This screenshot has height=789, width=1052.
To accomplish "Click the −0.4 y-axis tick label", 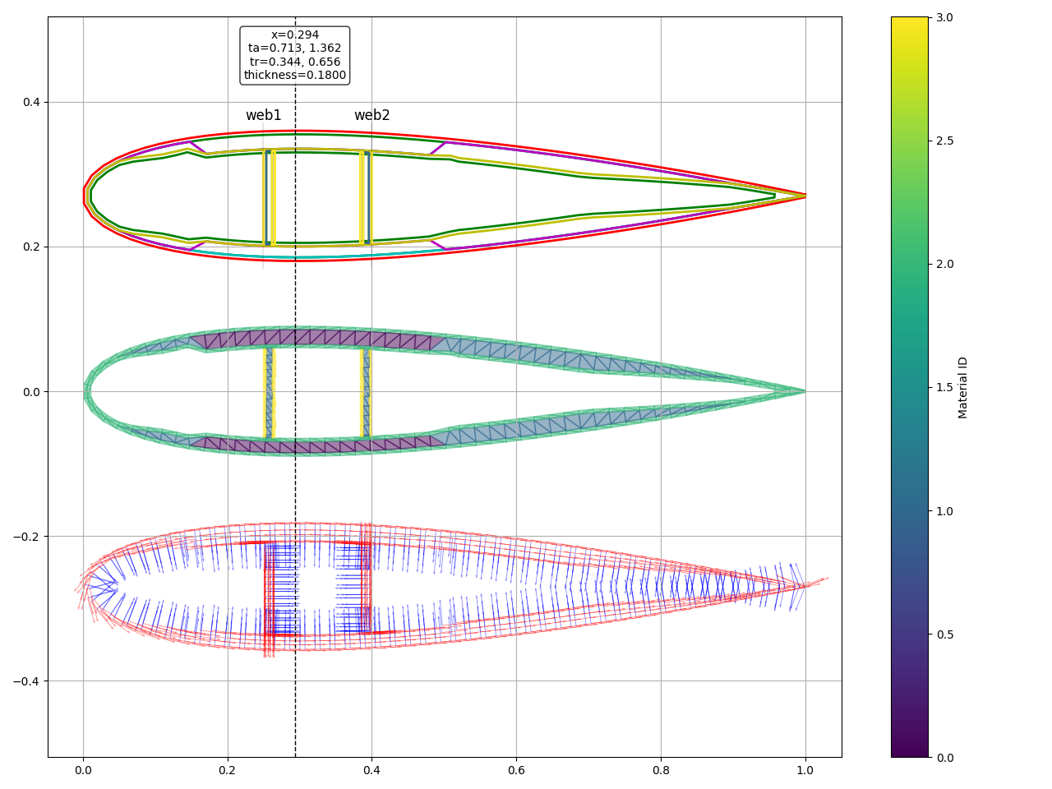I will pyautogui.click(x=29, y=681).
